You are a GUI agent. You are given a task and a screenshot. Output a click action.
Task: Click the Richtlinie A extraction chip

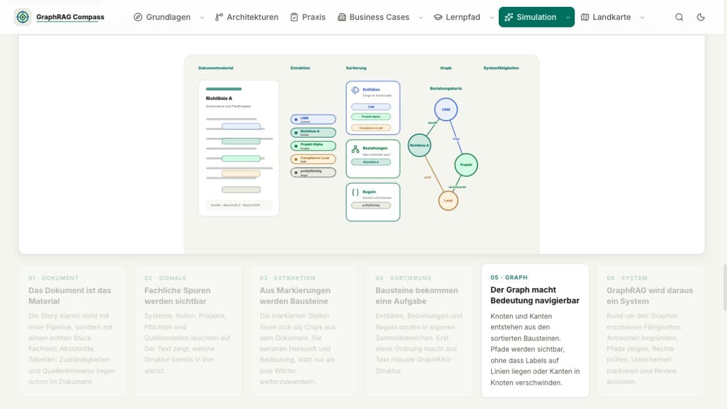tap(313, 132)
